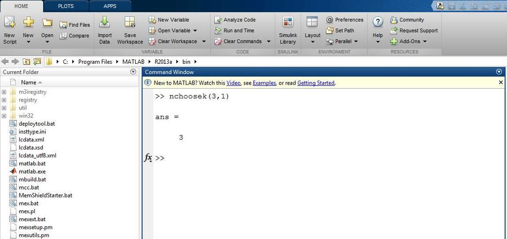Open Current Folder panel actions menu
This screenshot has width=507, height=239.
(x=133, y=72)
